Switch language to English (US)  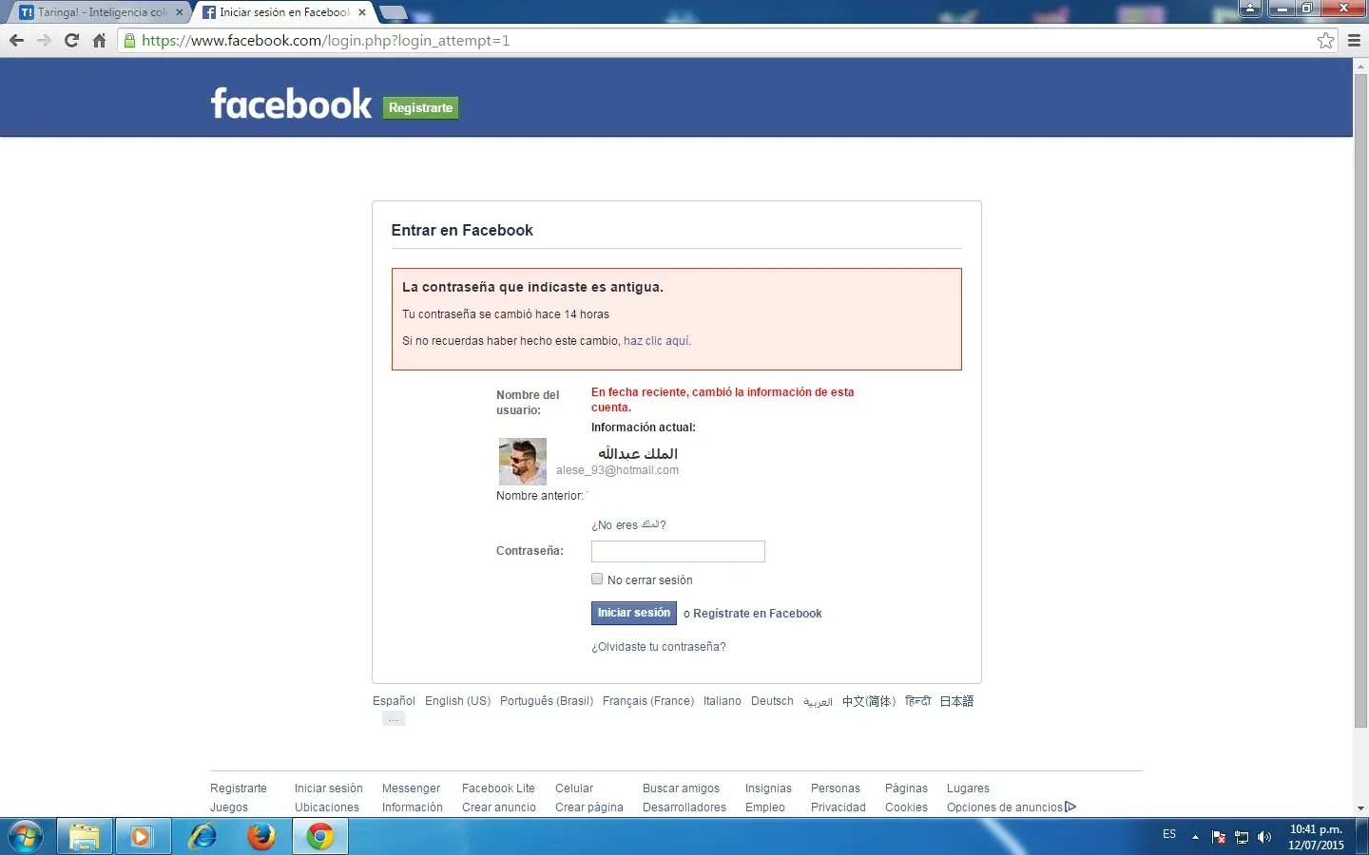tap(458, 701)
